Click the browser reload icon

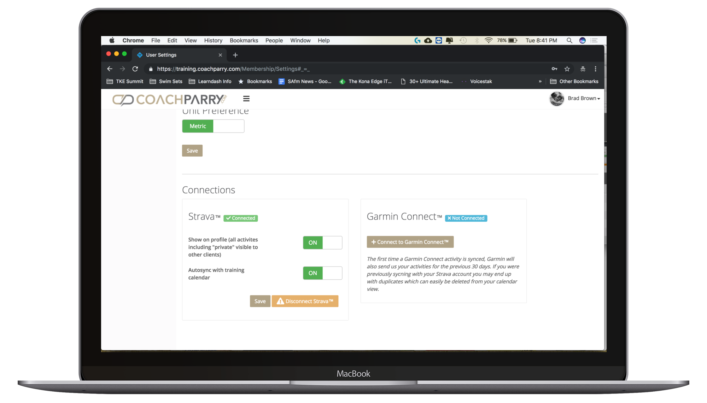click(135, 69)
